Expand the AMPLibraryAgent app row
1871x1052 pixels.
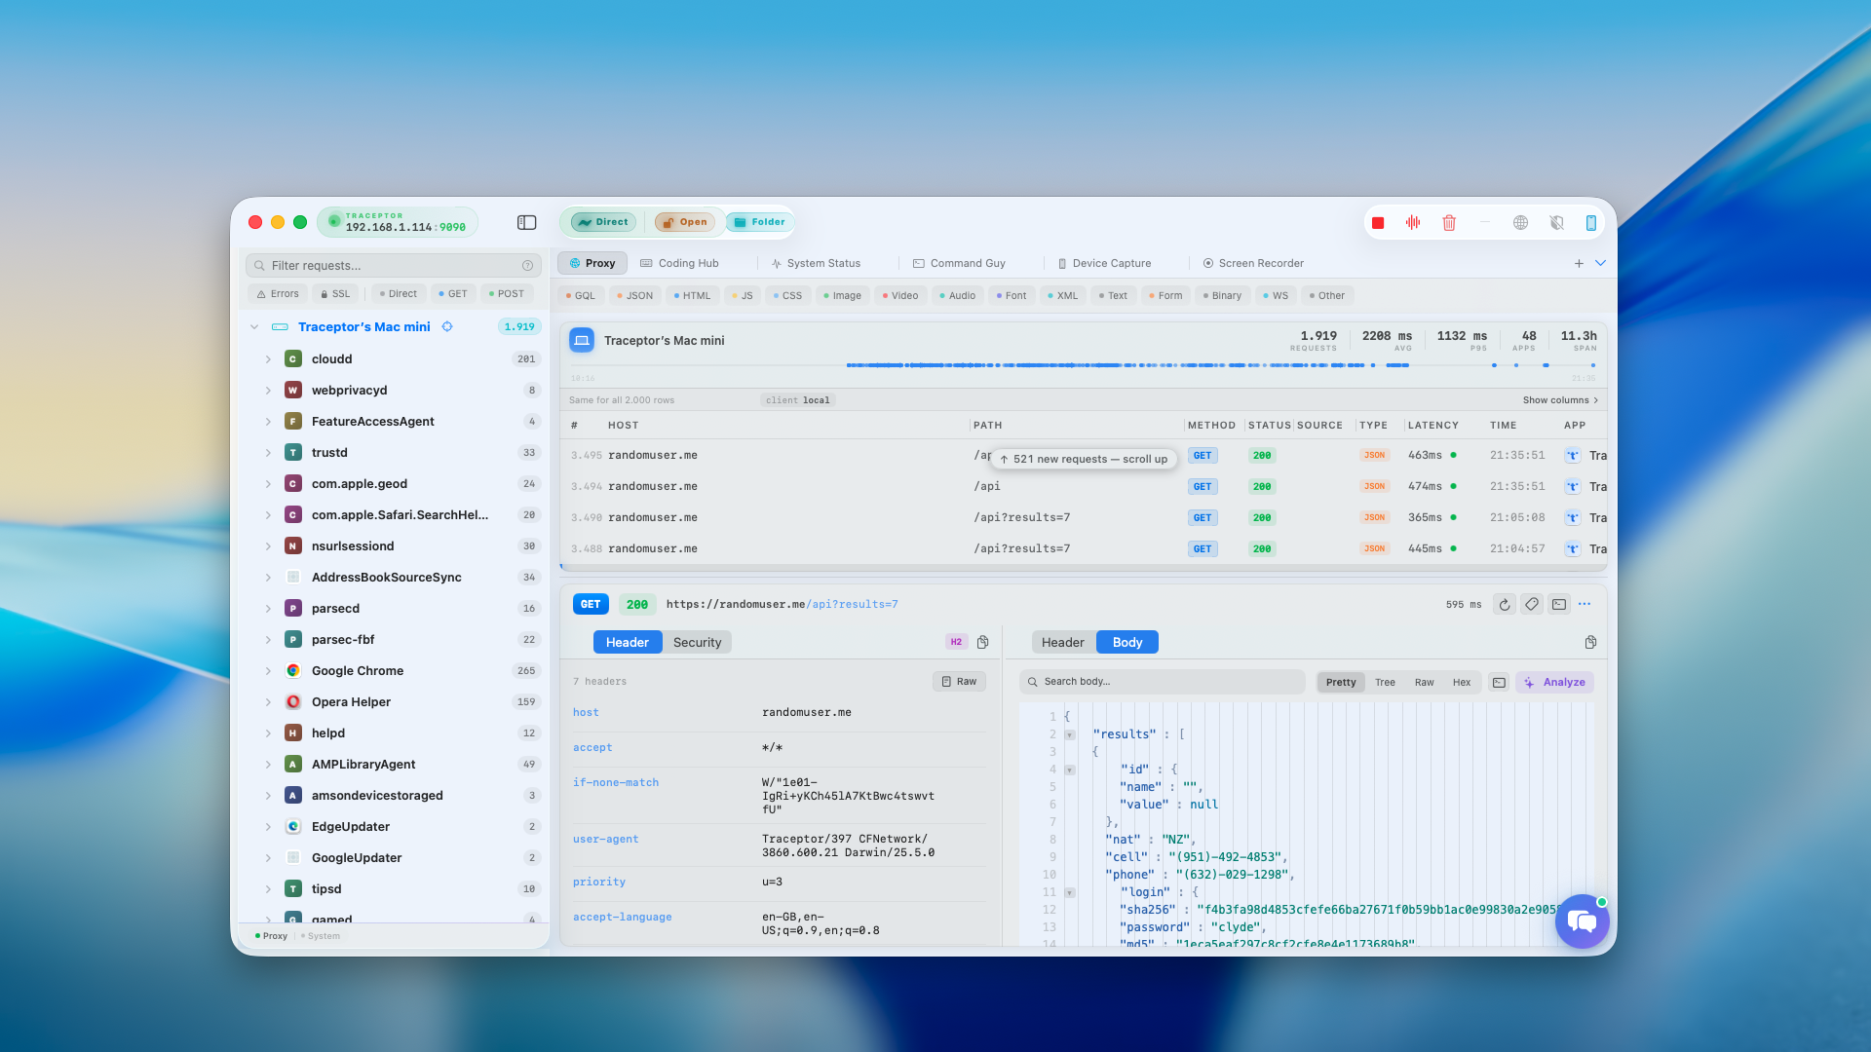coord(268,765)
